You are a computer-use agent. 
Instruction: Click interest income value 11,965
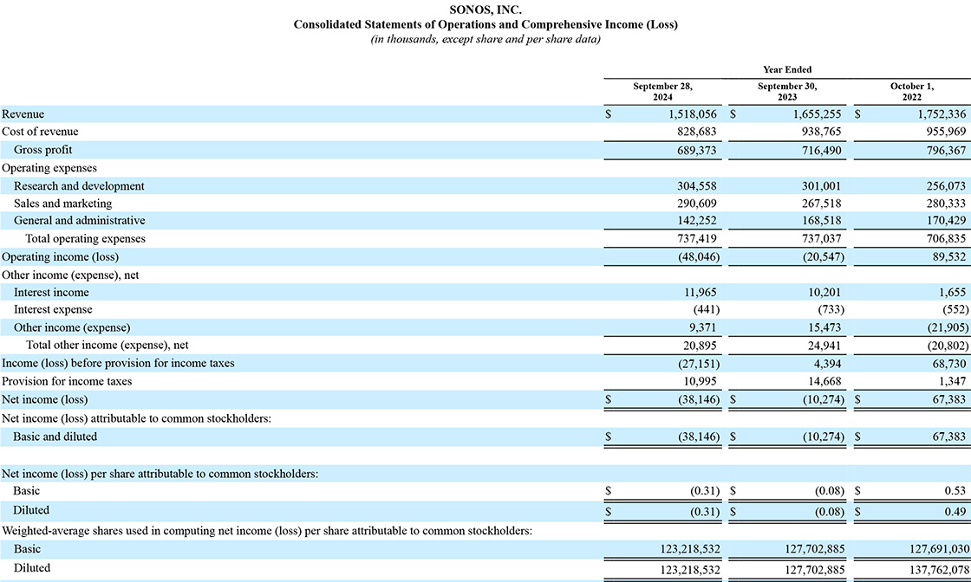click(x=700, y=293)
